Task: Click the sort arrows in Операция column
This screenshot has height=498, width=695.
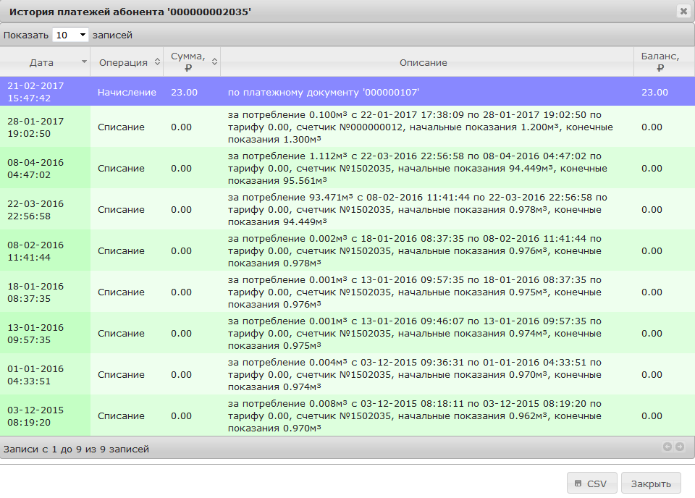Action: pos(157,62)
